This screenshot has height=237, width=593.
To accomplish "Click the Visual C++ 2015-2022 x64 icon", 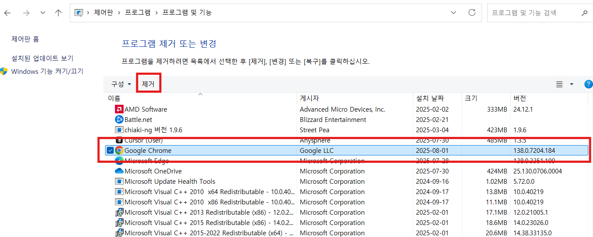I will (x=119, y=233).
